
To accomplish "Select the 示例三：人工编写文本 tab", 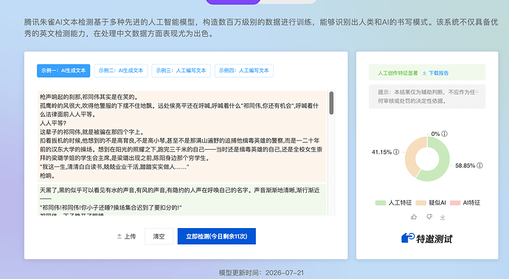I will (x=181, y=70).
